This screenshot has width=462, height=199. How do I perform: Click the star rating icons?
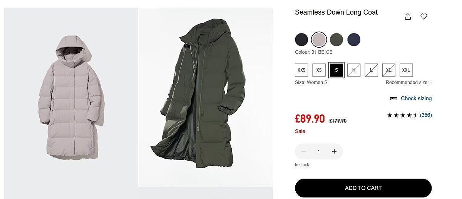point(402,115)
